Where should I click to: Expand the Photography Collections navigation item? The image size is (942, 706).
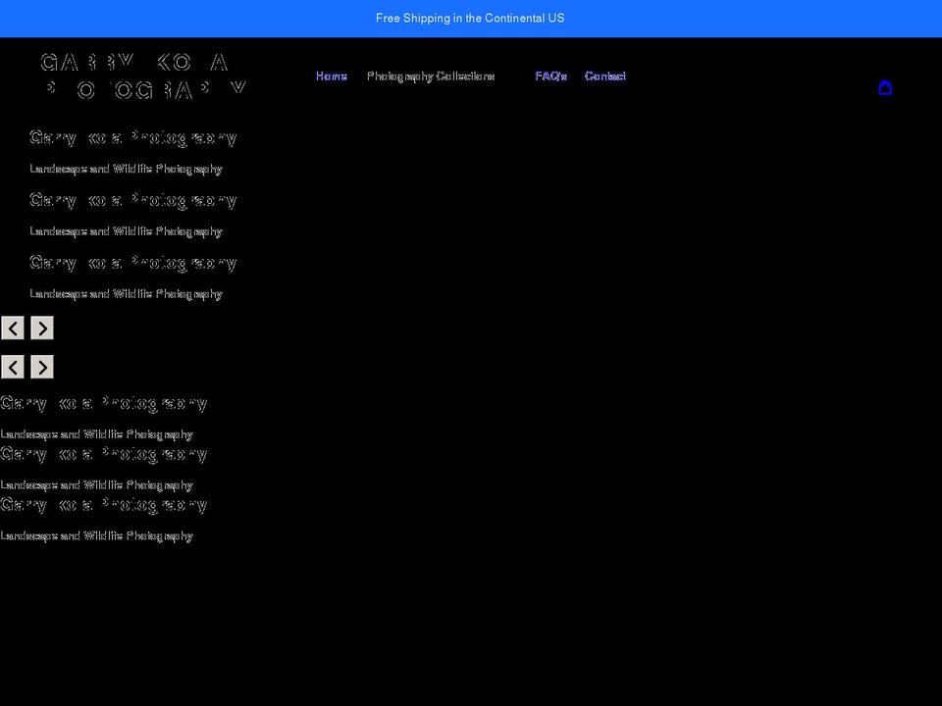coord(432,76)
